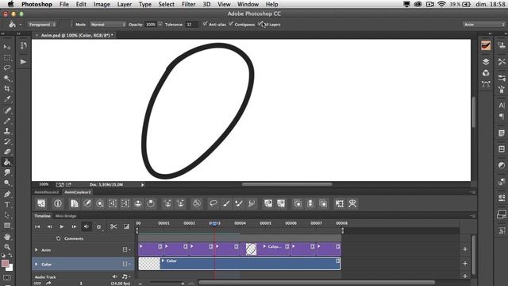
Task: Add media to the Color track
Action: pos(465,264)
